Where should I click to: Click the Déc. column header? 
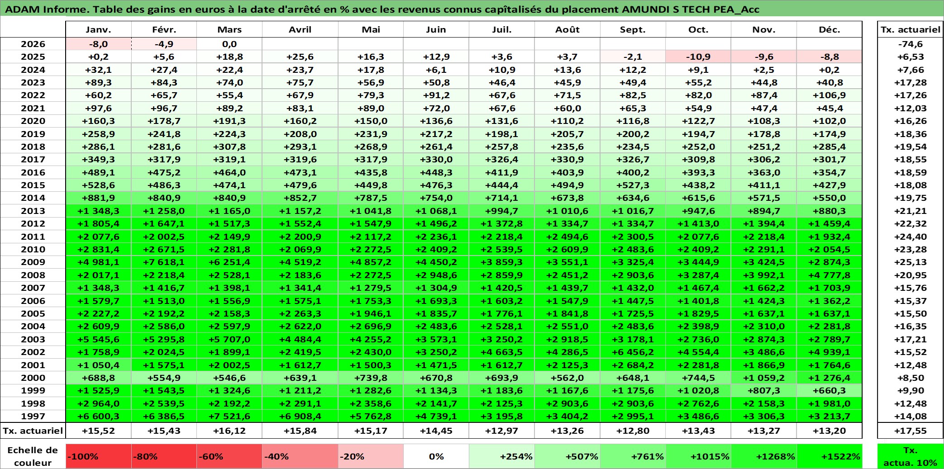tap(830, 29)
